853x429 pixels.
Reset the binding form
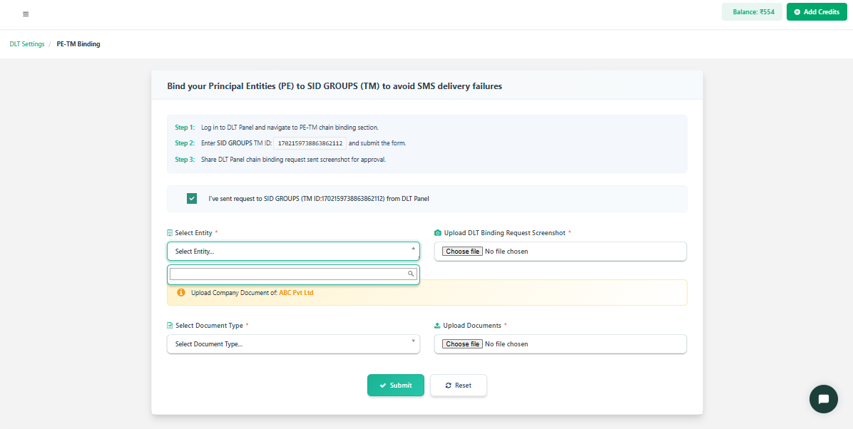pyautogui.click(x=458, y=386)
